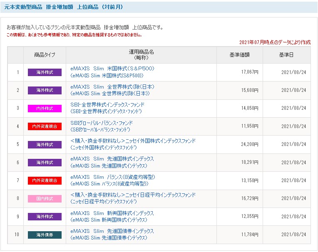Select the price 14,850円

point(250,108)
